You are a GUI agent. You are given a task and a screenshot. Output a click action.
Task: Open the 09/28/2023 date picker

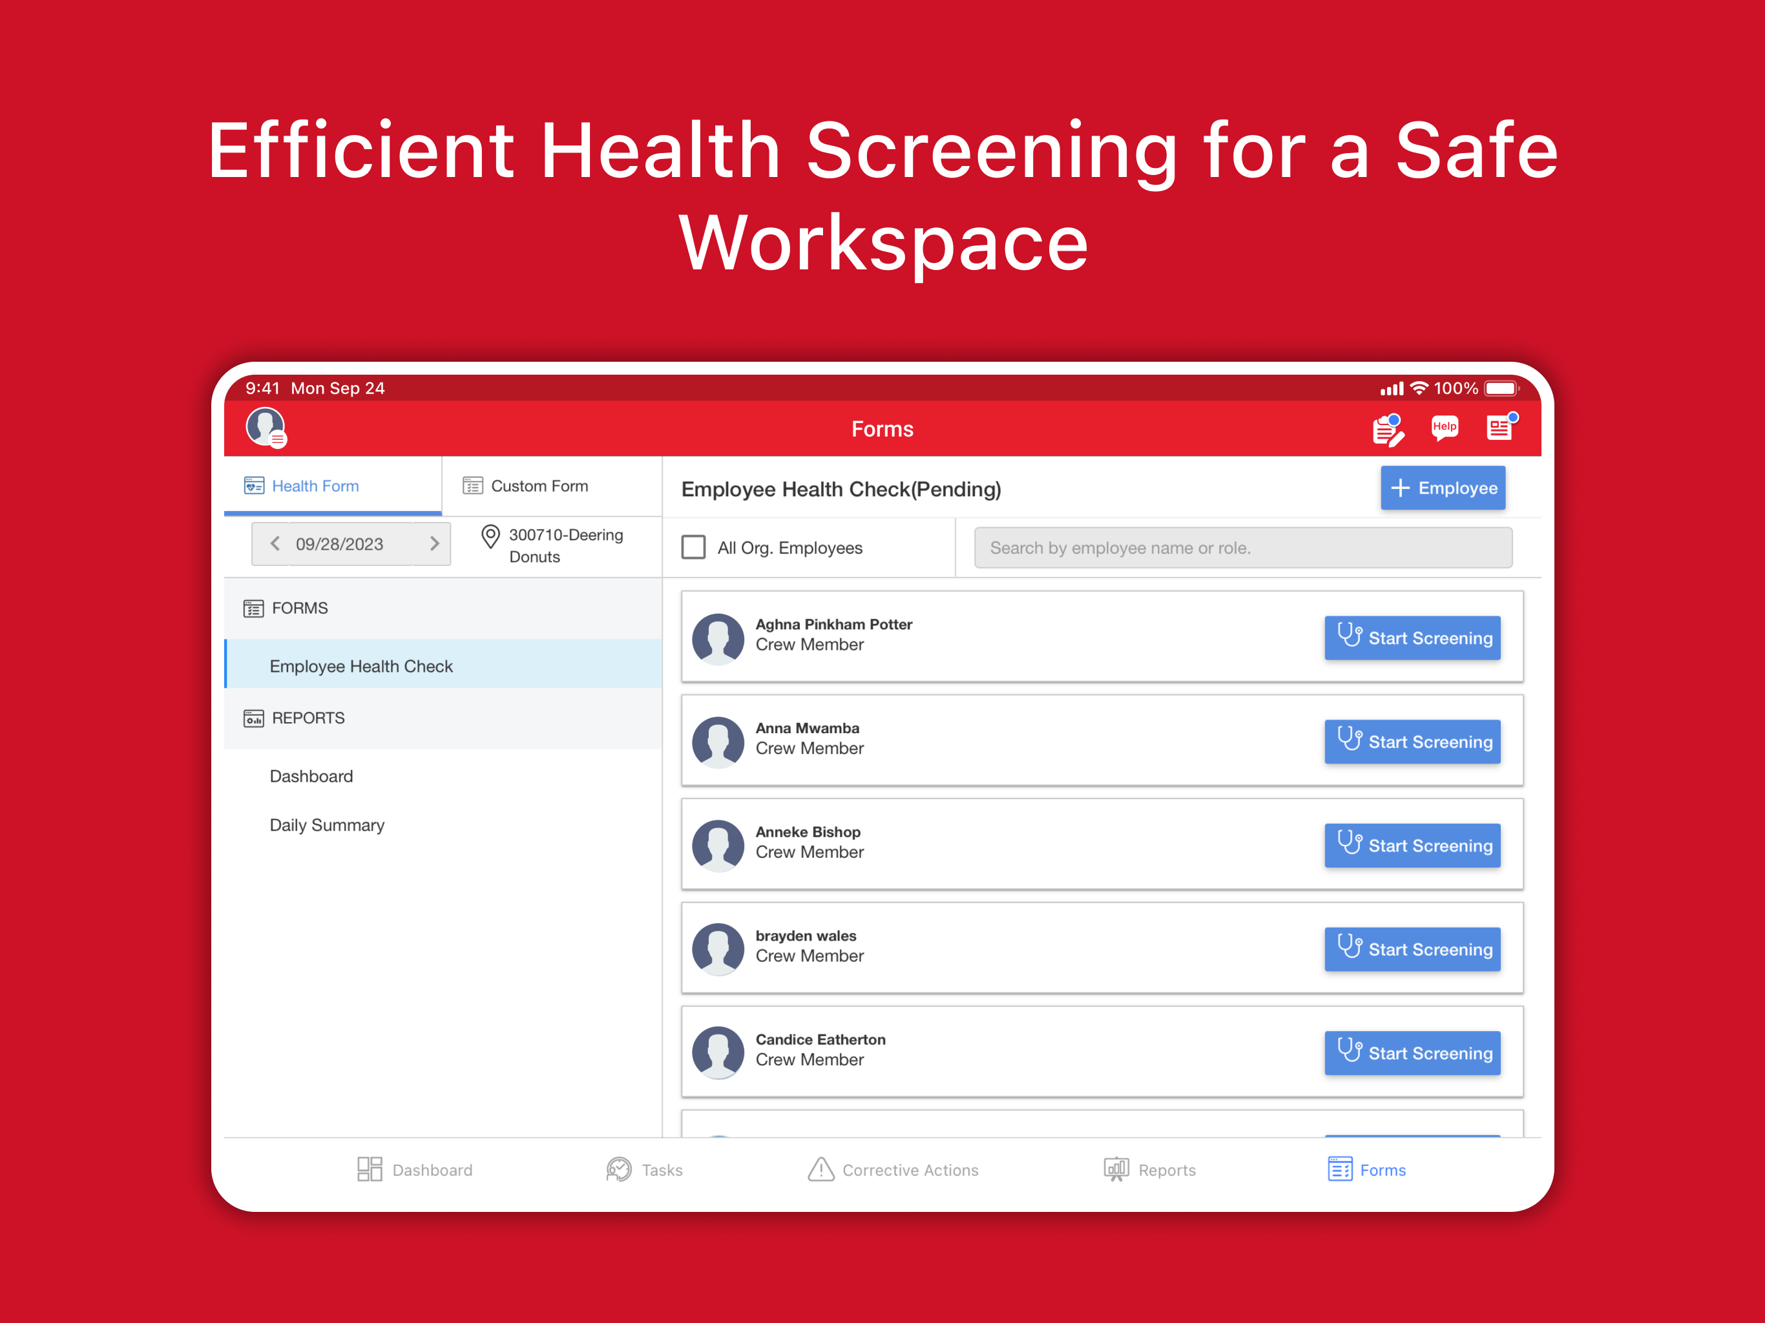pos(340,544)
